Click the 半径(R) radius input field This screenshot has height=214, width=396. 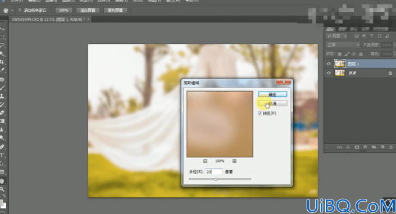[213, 172]
